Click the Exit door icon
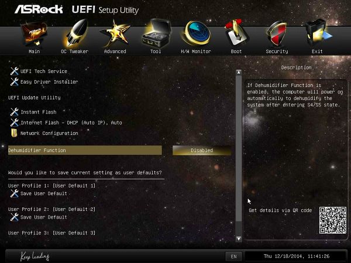The image size is (351, 263). click(x=318, y=33)
